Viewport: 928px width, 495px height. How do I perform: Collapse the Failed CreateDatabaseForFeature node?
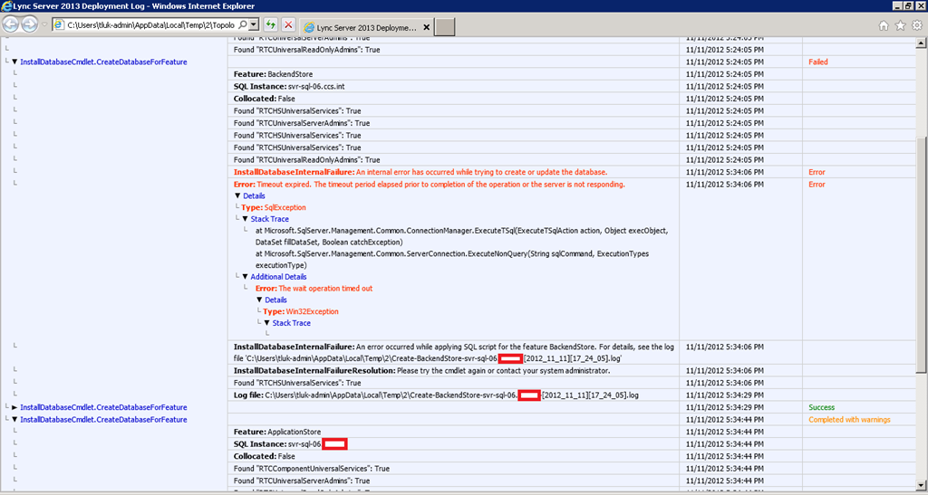pyautogui.click(x=14, y=62)
